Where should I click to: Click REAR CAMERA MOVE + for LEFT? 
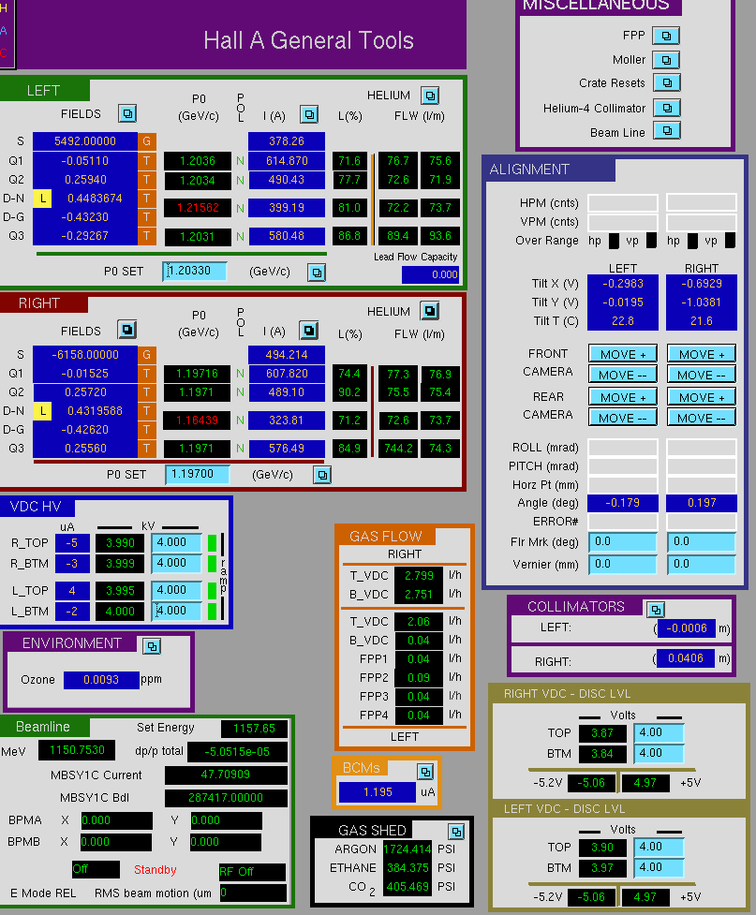coord(623,397)
